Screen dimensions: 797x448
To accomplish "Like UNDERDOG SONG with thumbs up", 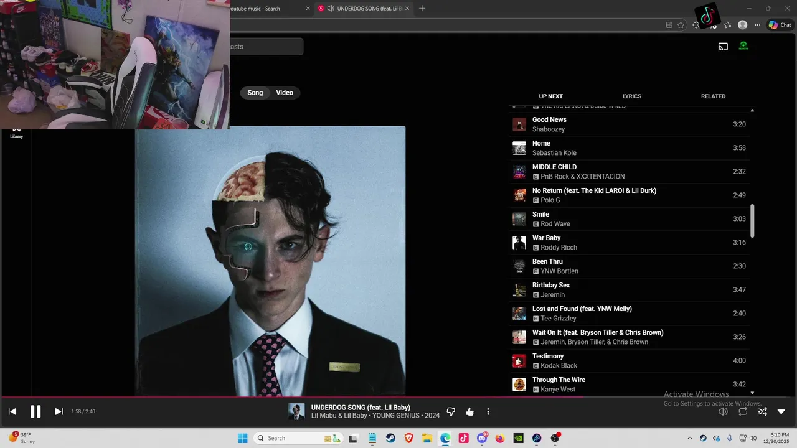I will pyautogui.click(x=469, y=412).
